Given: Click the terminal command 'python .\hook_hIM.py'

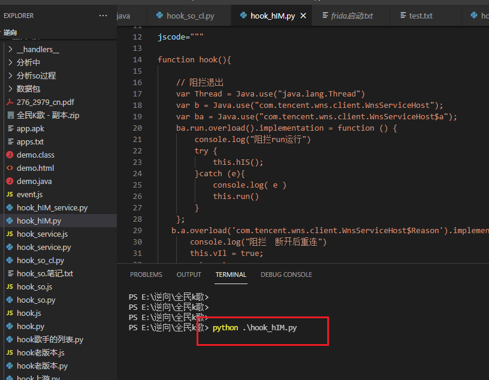Looking at the screenshot, I should point(255,328).
